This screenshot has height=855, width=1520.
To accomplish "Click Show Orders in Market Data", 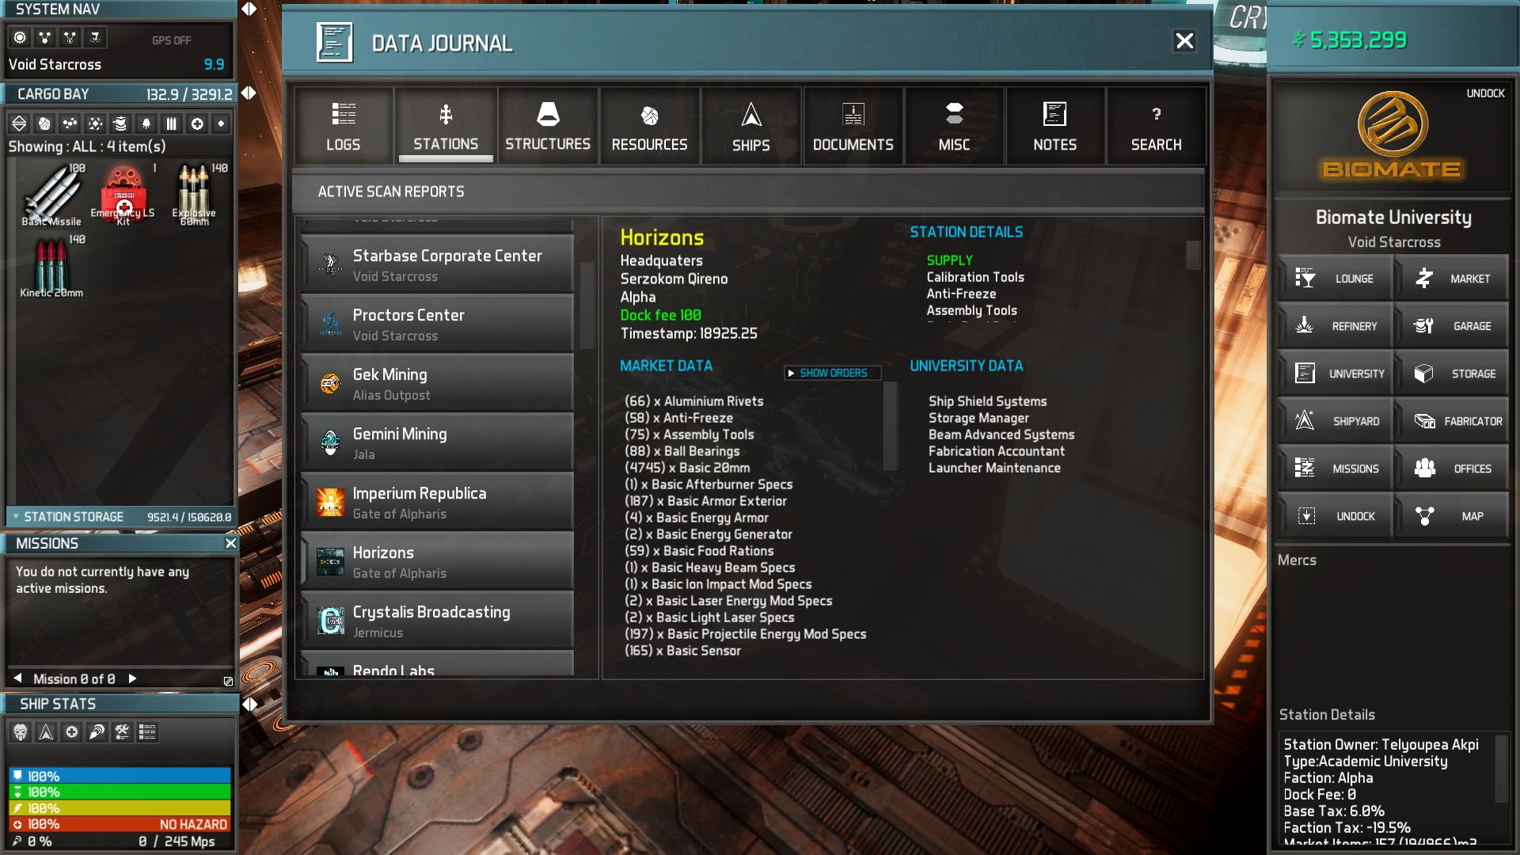I will pos(832,373).
